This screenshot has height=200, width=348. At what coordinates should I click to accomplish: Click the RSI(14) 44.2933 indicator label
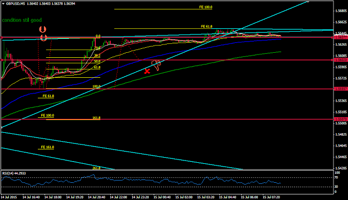14,173
